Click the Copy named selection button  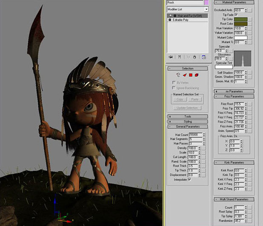tap(180, 99)
